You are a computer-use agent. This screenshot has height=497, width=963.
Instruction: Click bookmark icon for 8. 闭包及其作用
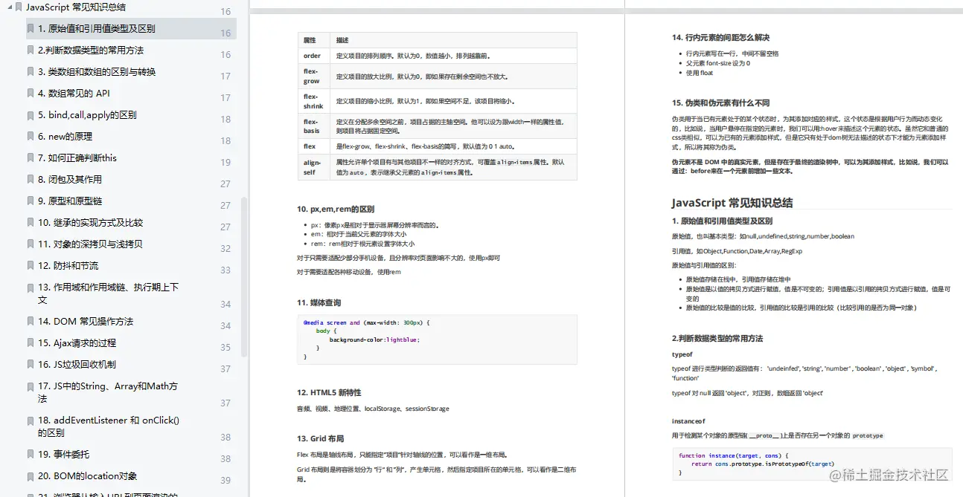(31, 179)
